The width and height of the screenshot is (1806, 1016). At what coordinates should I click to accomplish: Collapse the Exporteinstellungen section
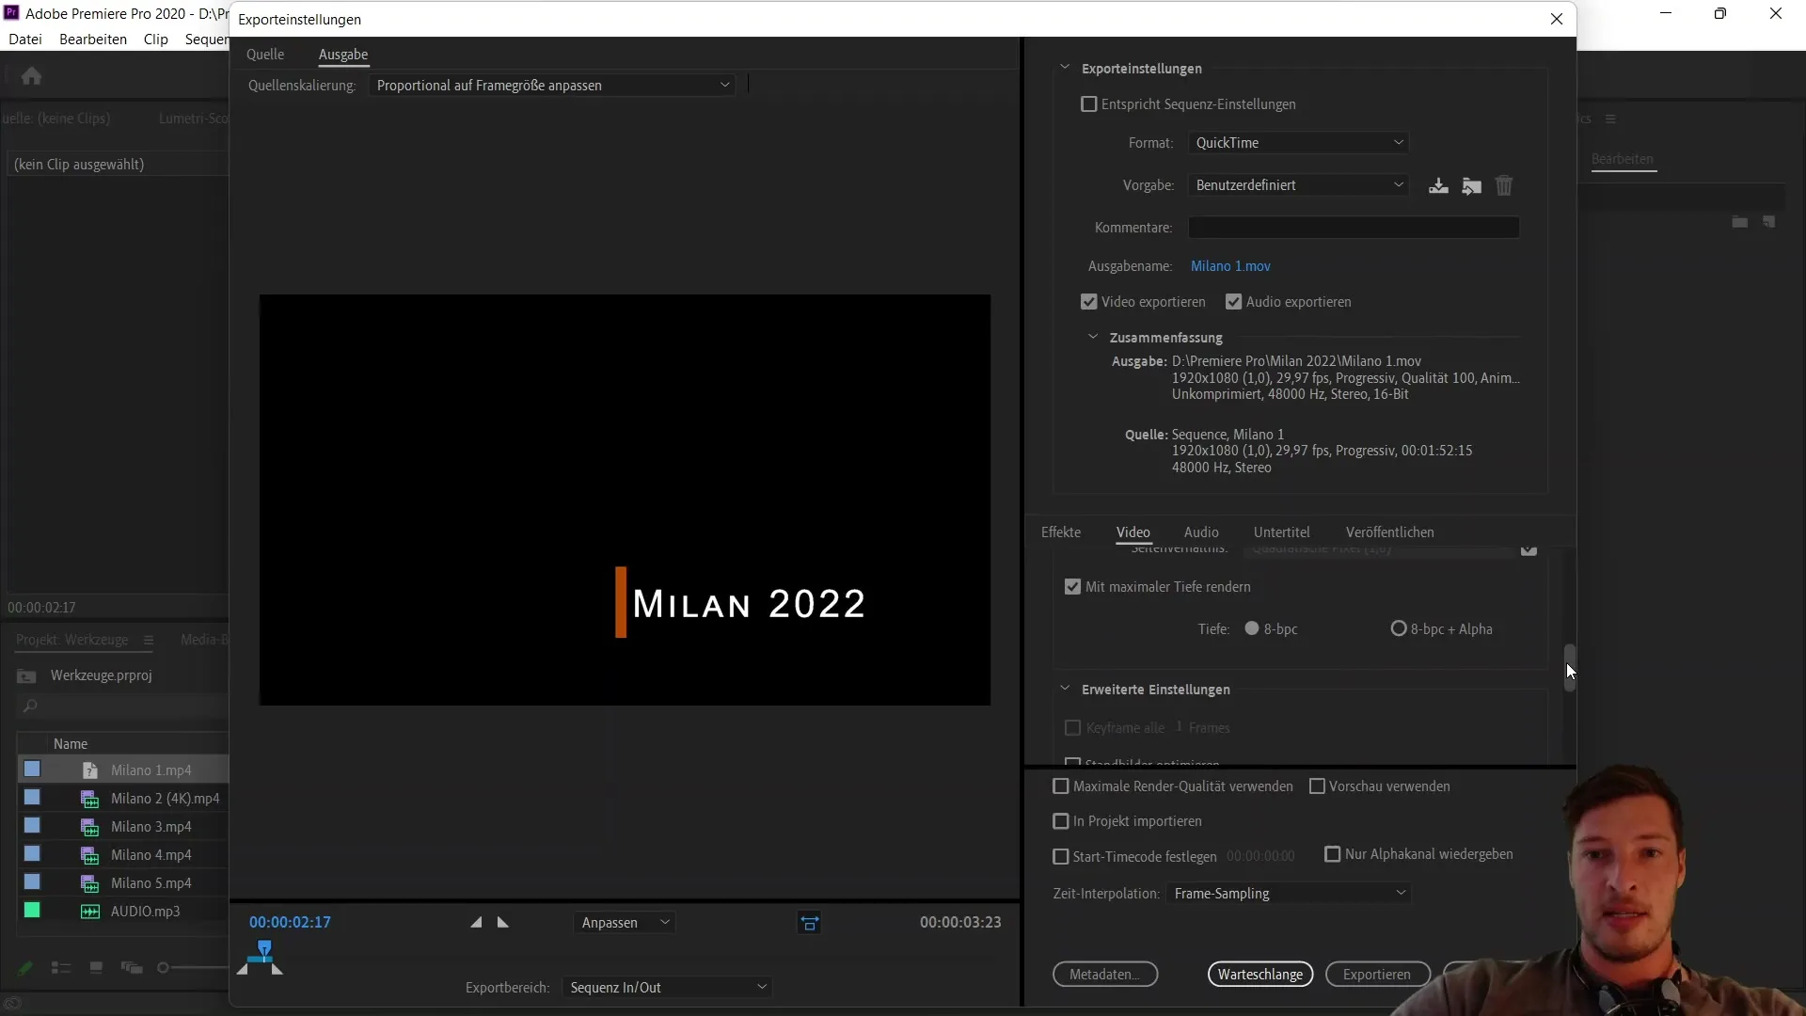(x=1065, y=68)
